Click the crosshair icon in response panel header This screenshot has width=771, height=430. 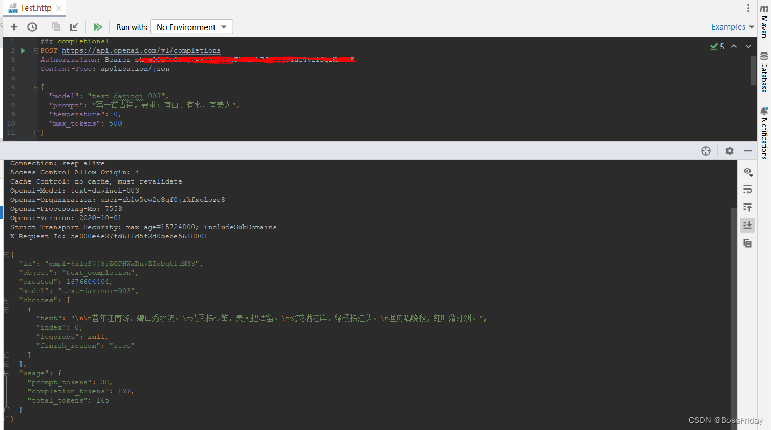pyautogui.click(x=706, y=151)
